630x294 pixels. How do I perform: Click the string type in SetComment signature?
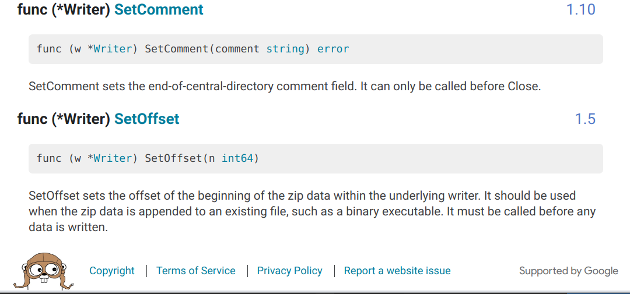(286, 49)
